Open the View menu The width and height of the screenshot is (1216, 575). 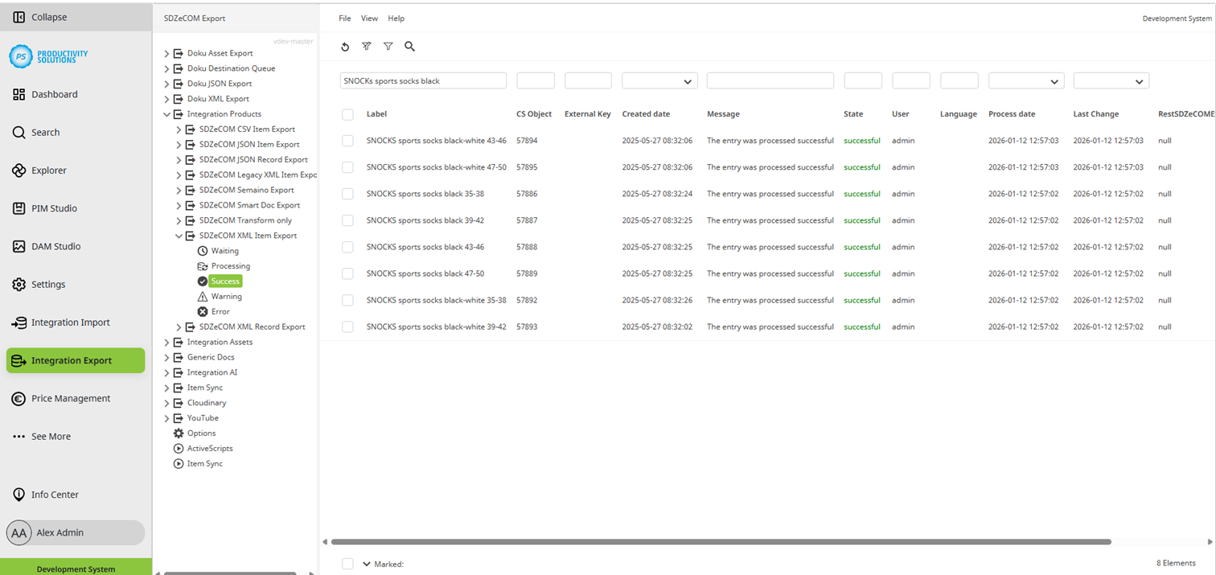(369, 18)
